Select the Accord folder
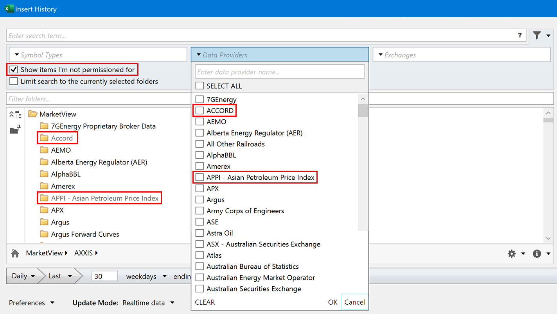This screenshot has width=557, height=314. (56, 138)
